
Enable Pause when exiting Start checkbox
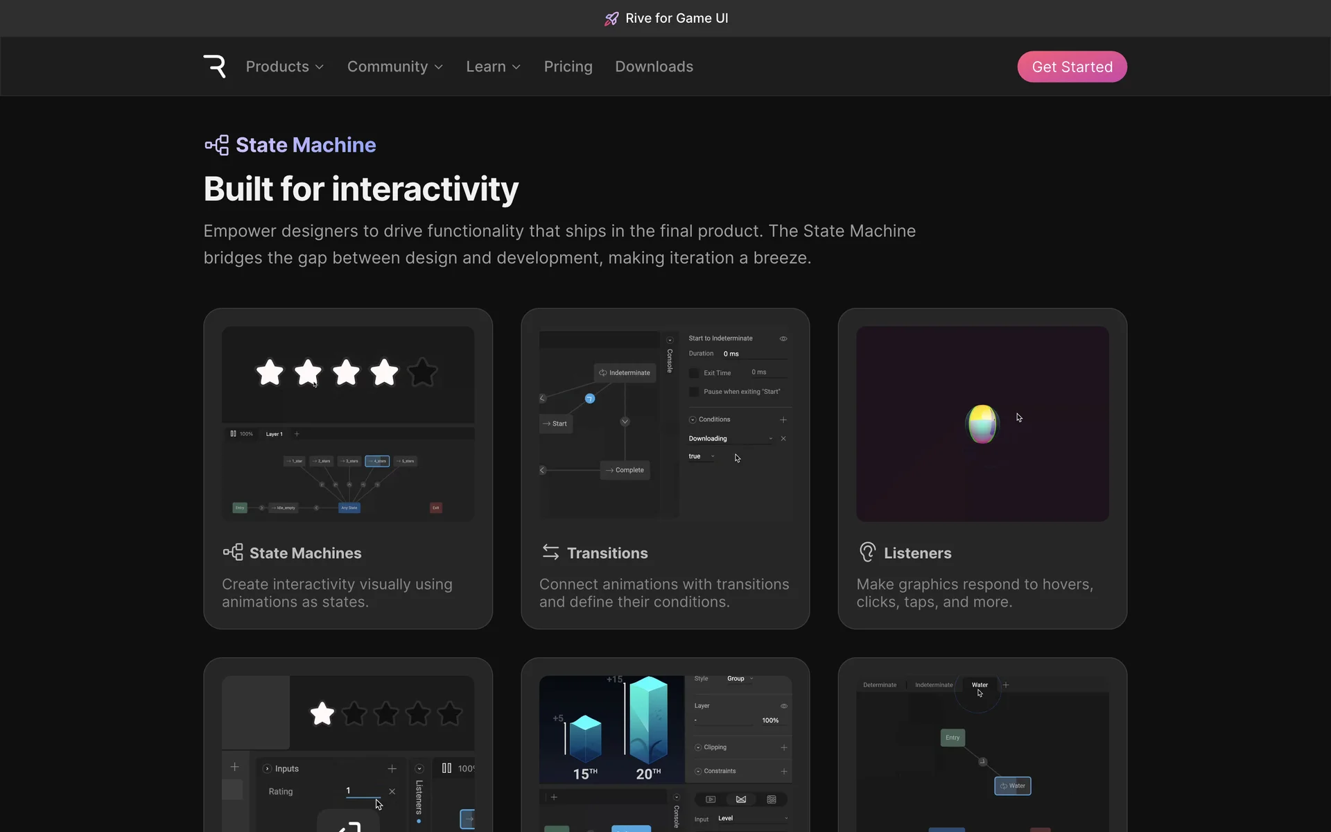click(694, 392)
